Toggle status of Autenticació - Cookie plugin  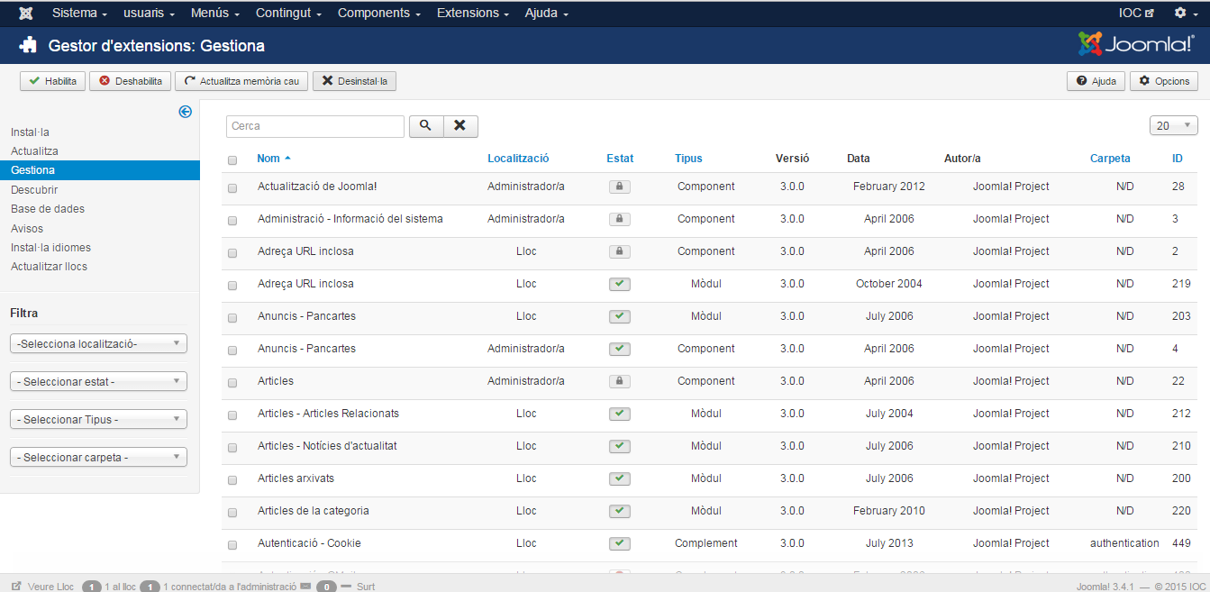point(619,543)
